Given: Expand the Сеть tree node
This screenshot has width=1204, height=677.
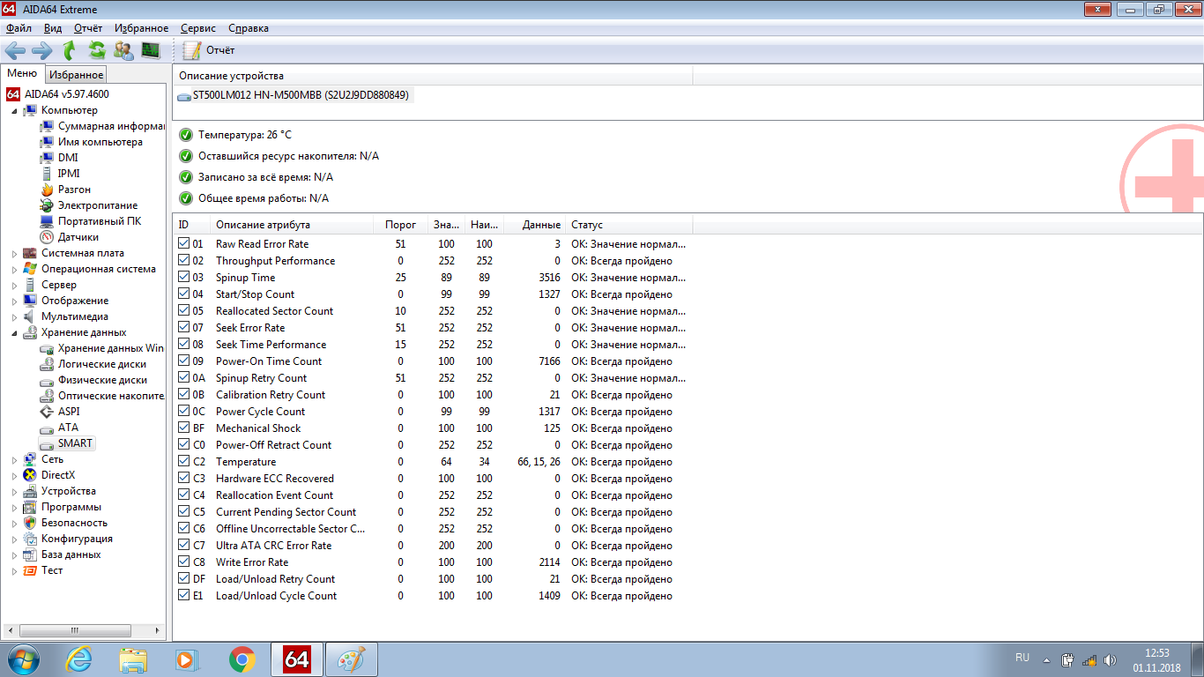Looking at the screenshot, I should coord(14,460).
